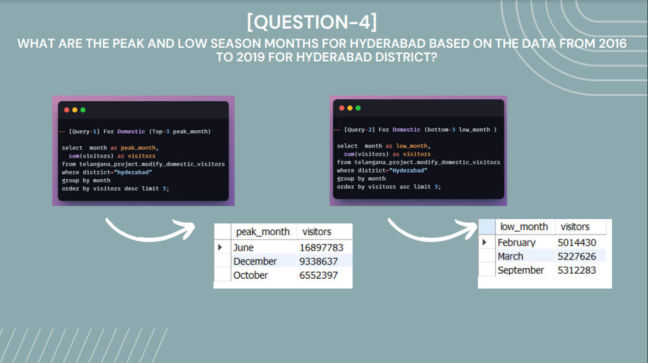
Task: Click the low_month column header
Action: (524, 226)
